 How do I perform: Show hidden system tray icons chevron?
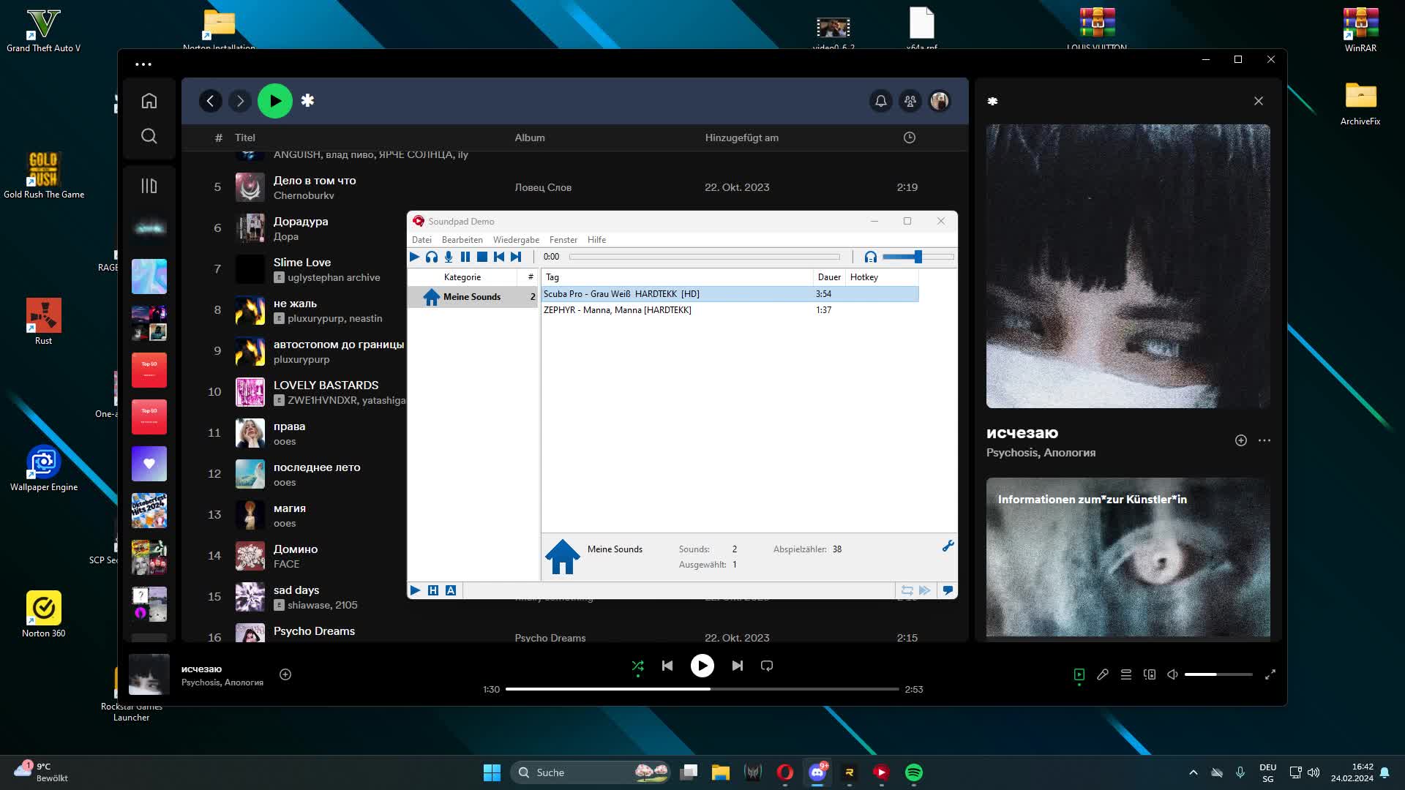1194,772
